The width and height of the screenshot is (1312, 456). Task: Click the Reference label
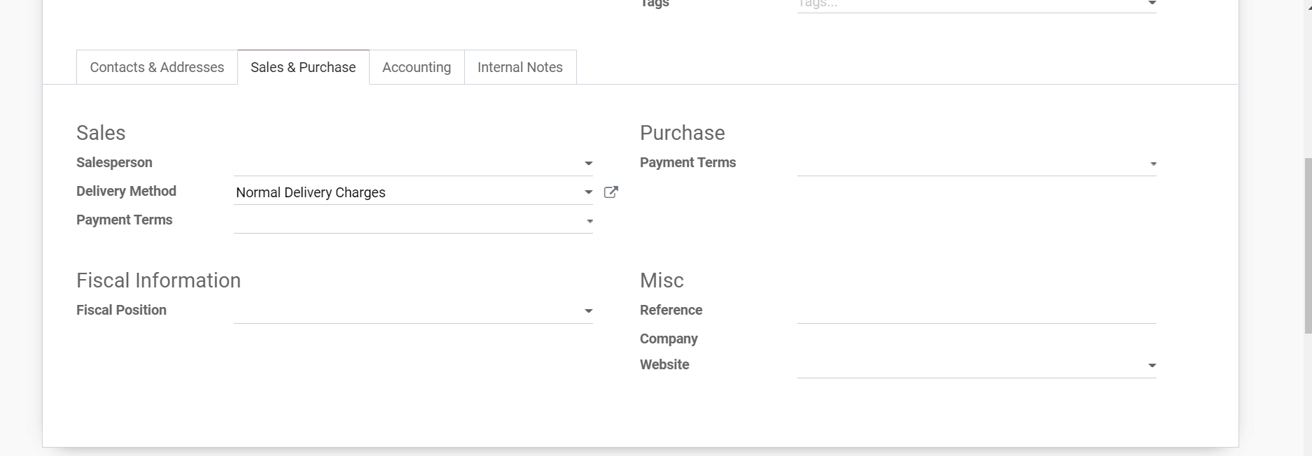[x=671, y=310]
